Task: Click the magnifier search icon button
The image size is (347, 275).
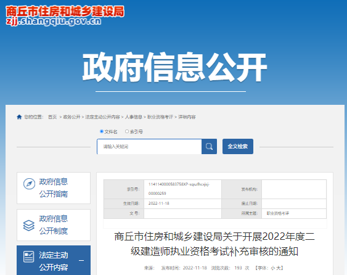Action: [209, 146]
